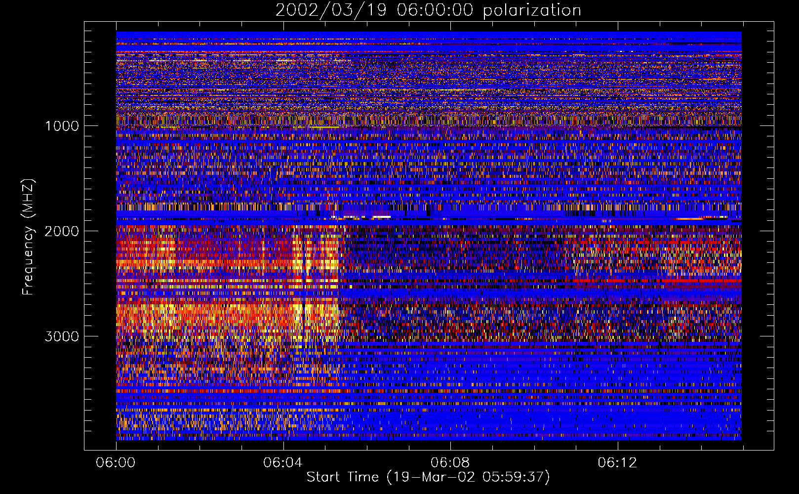Click the plot title '2002/03/19 06:00:00 polarization'
This screenshot has height=494, width=799.
(x=428, y=10)
